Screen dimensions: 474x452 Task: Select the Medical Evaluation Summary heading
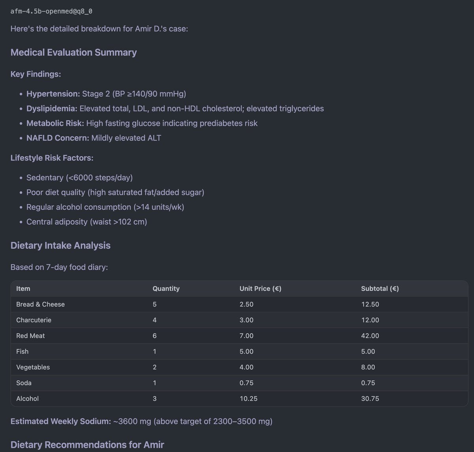(x=73, y=53)
